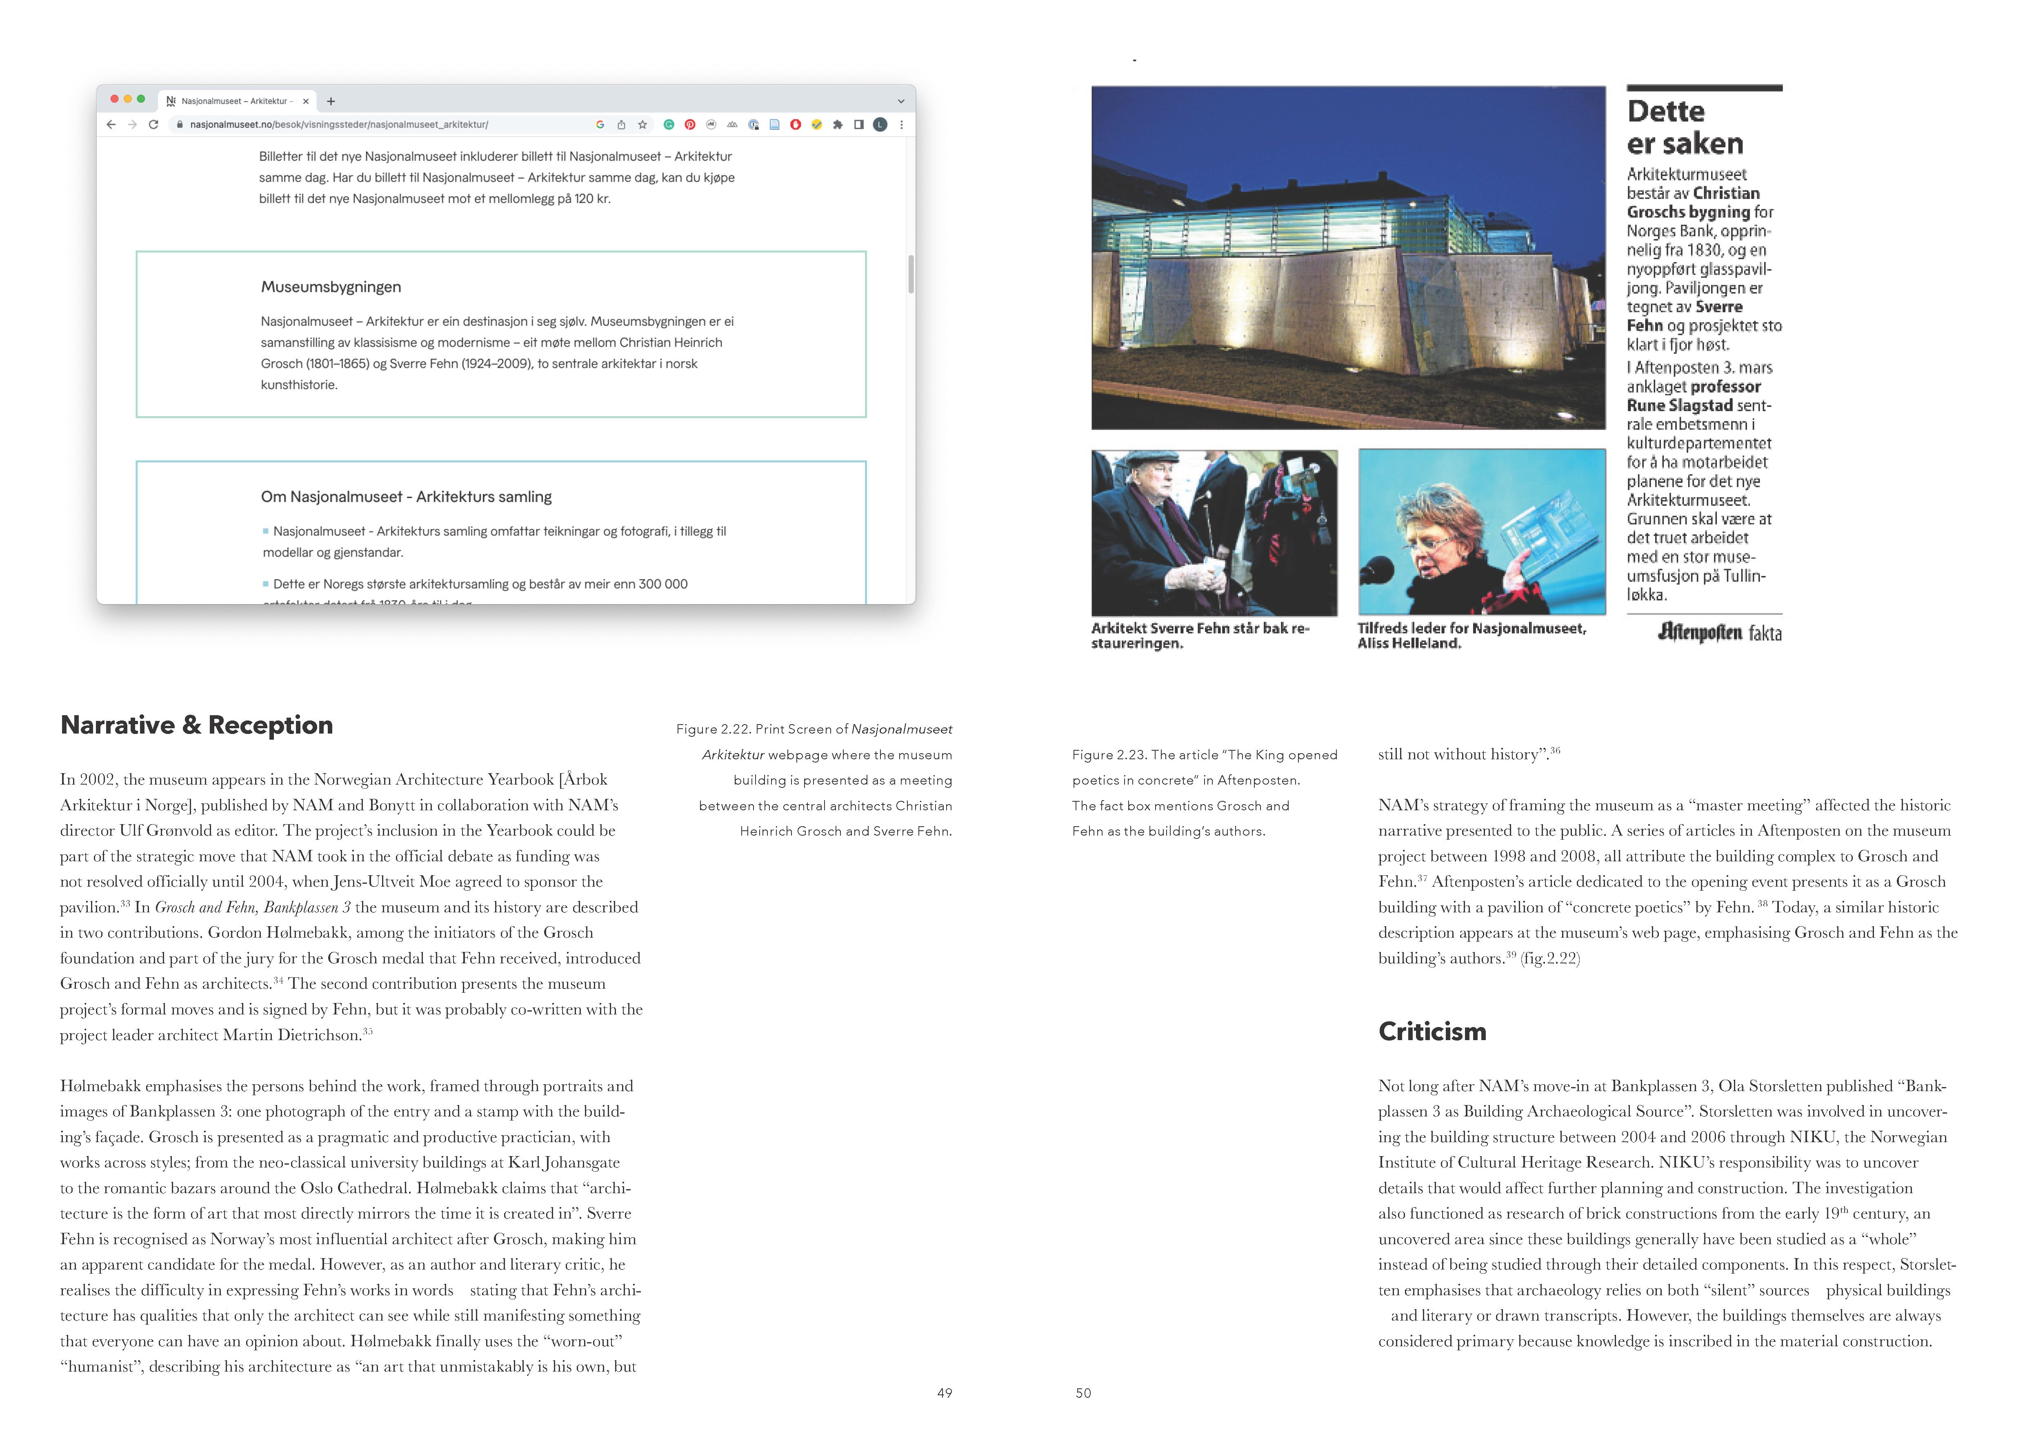The height and width of the screenshot is (1432, 2025).
Task: Click the red adblock extension icon
Action: 796,125
